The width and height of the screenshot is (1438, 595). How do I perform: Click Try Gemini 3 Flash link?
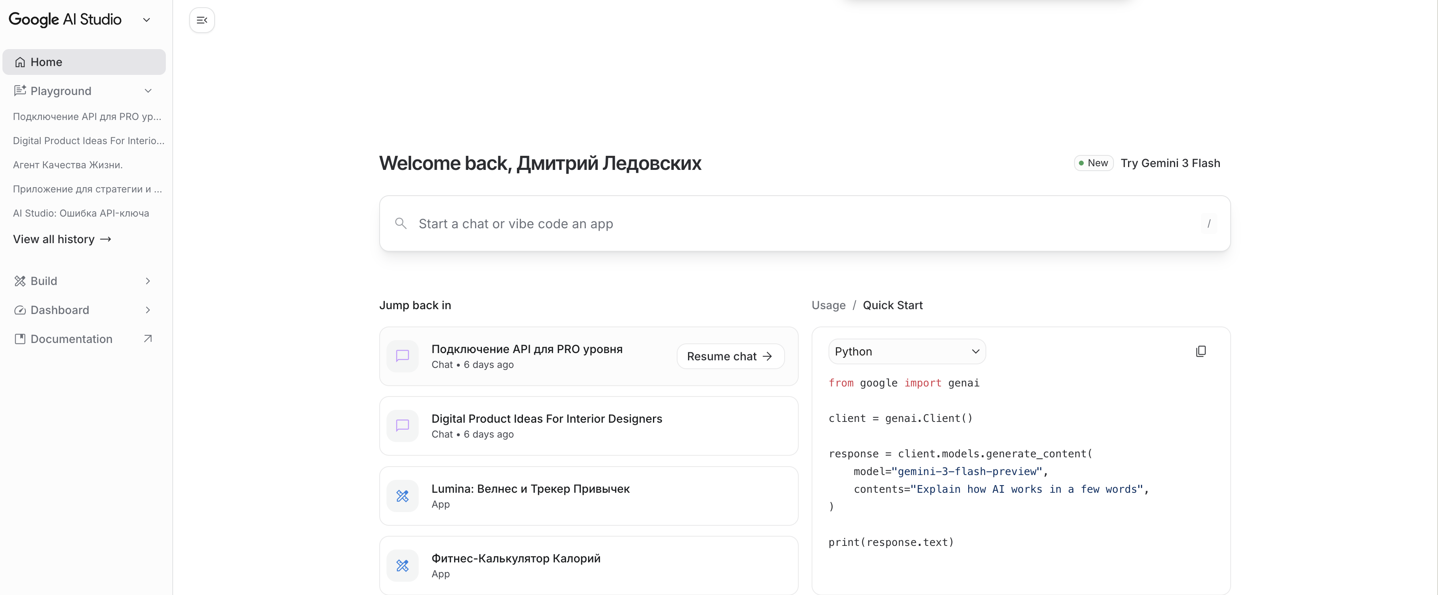[x=1169, y=163]
